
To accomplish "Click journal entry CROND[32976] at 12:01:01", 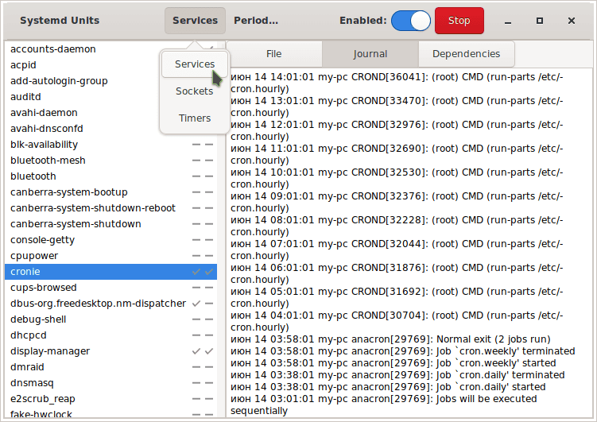I will (x=397, y=130).
